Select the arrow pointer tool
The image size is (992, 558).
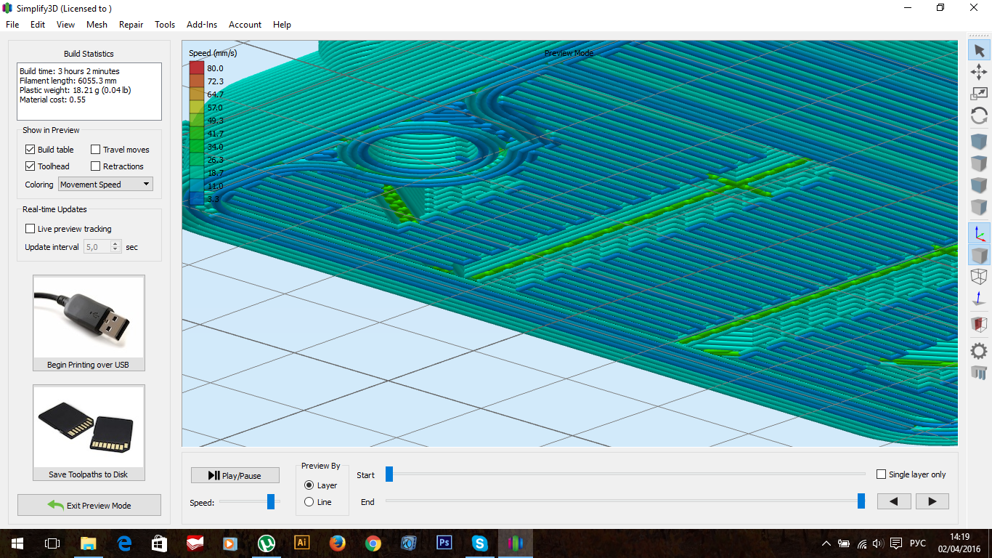point(979,50)
